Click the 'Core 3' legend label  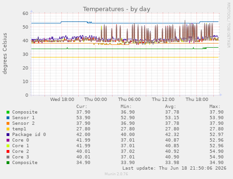(21, 157)
